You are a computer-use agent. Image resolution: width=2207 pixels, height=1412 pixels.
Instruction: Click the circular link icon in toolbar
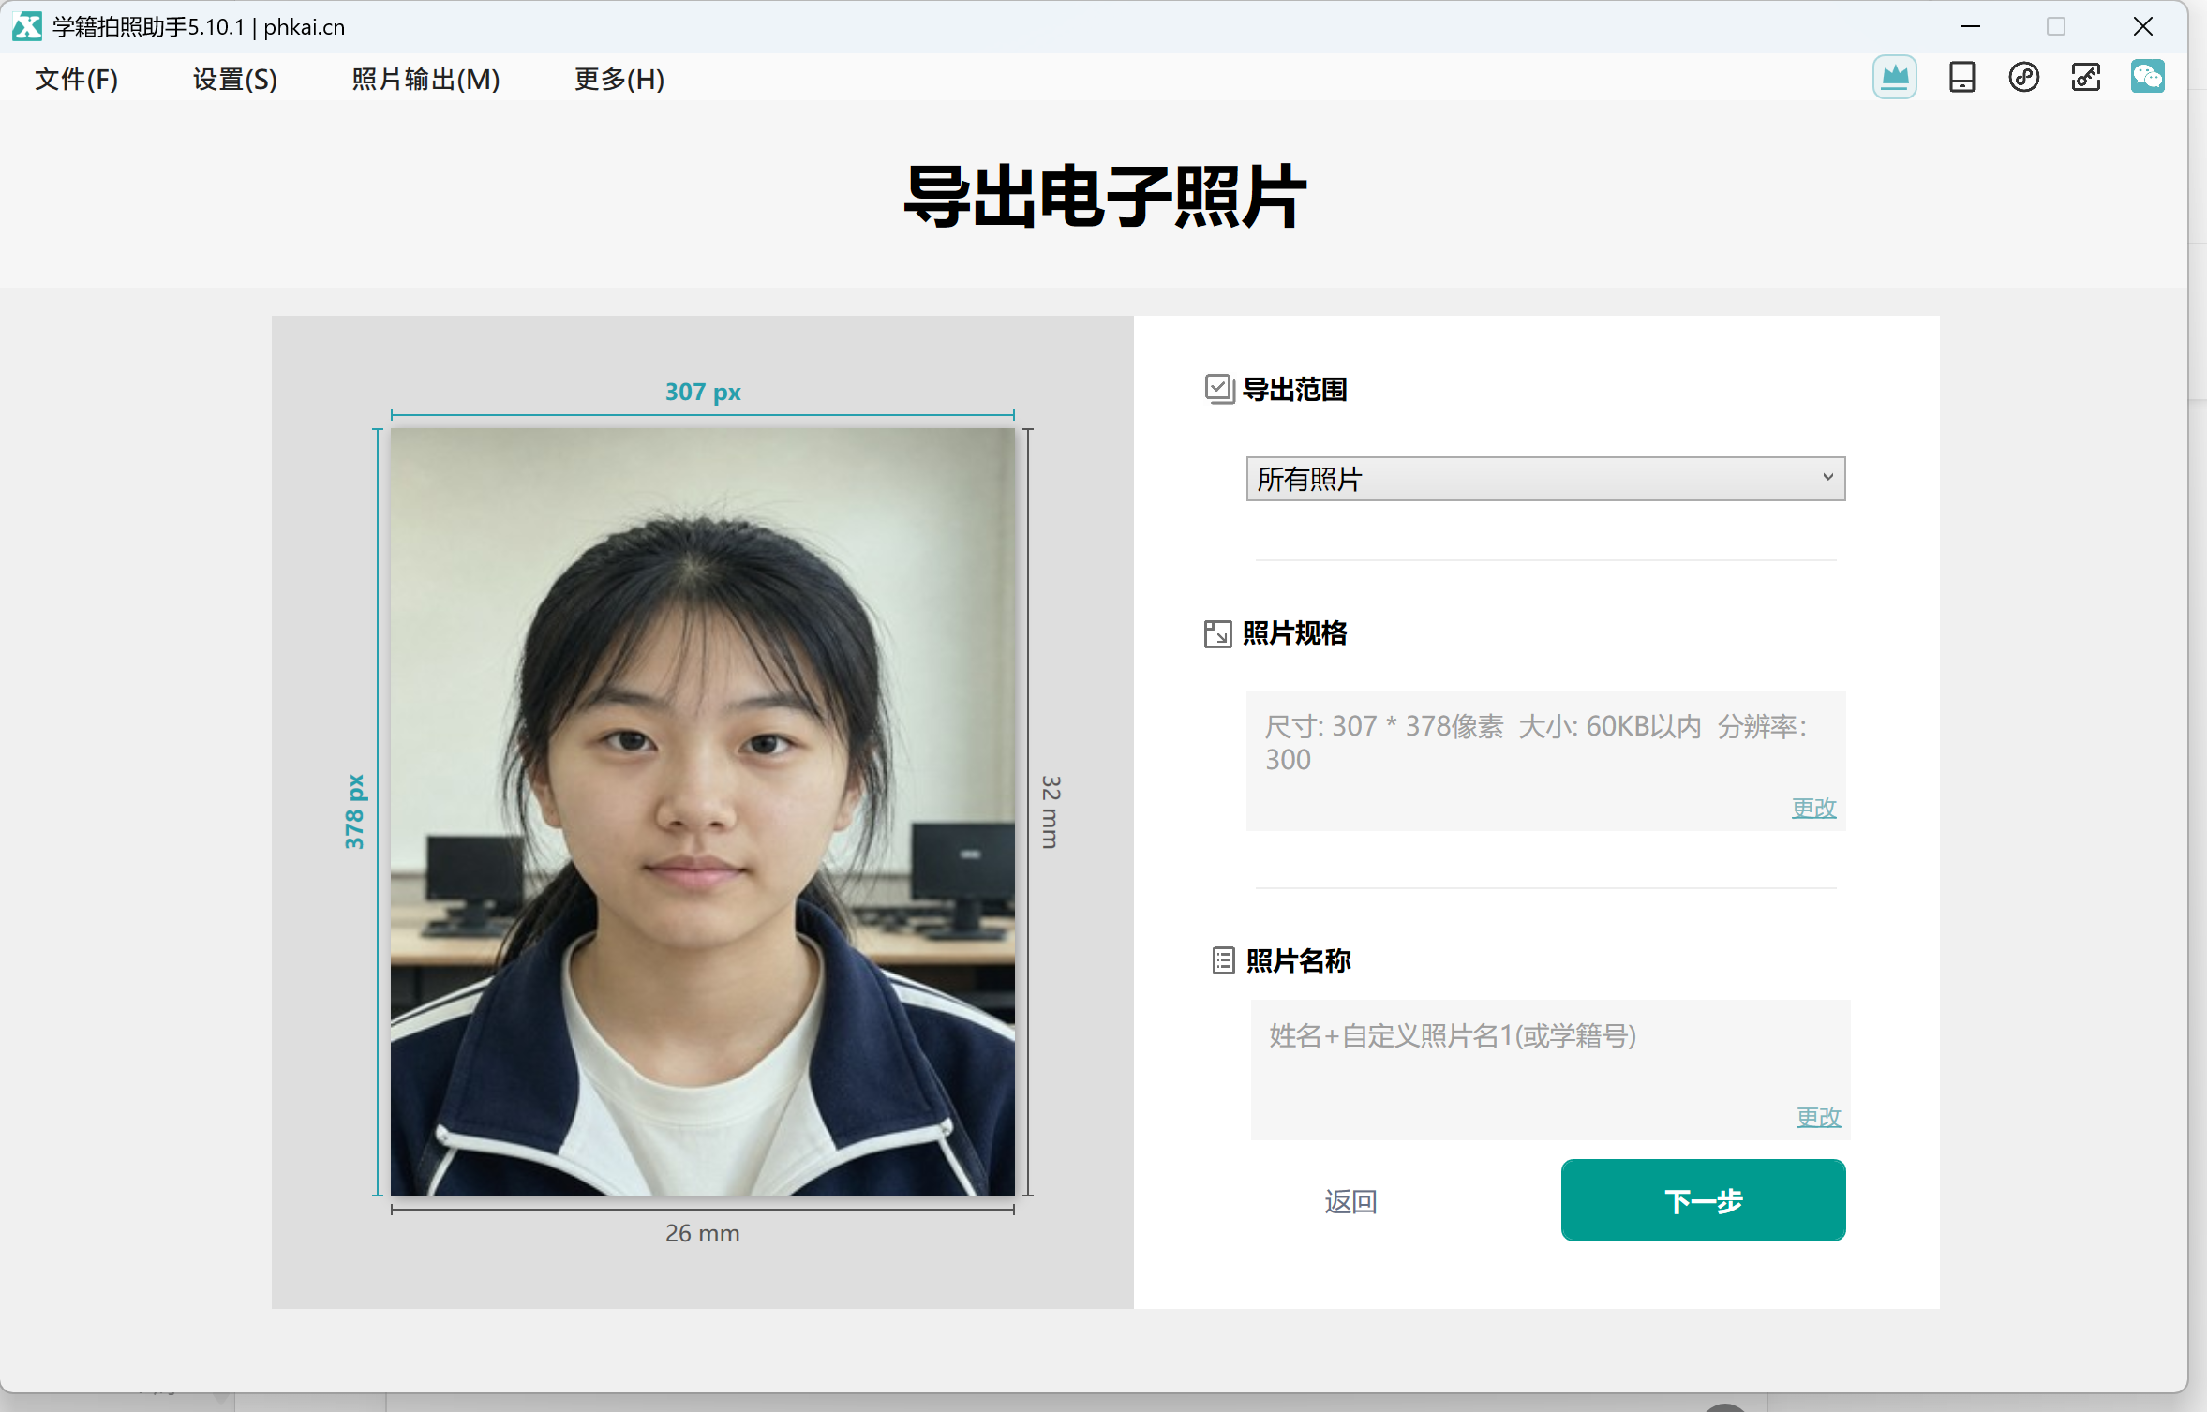point(2023,77)
